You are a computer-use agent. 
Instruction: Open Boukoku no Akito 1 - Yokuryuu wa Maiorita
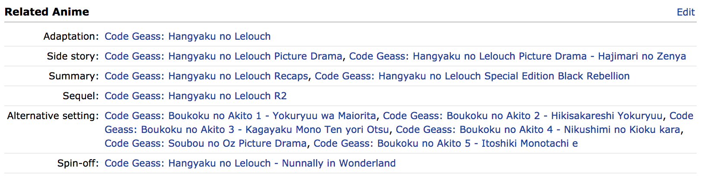coord(240,116)
